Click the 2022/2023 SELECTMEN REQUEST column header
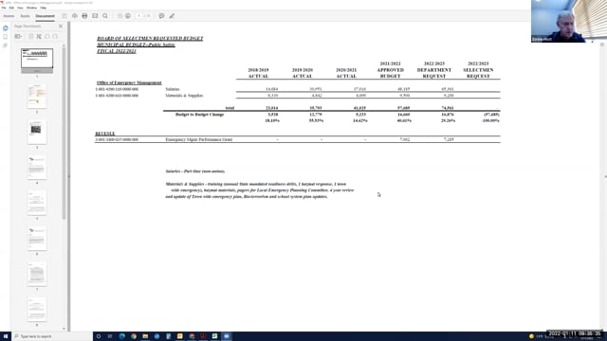607x341 pixels. click(478, 70)
